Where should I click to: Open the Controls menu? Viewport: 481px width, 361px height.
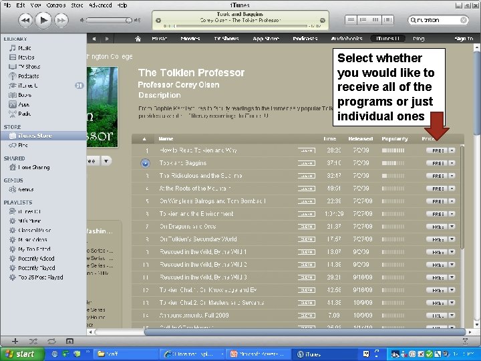(56, 5)
